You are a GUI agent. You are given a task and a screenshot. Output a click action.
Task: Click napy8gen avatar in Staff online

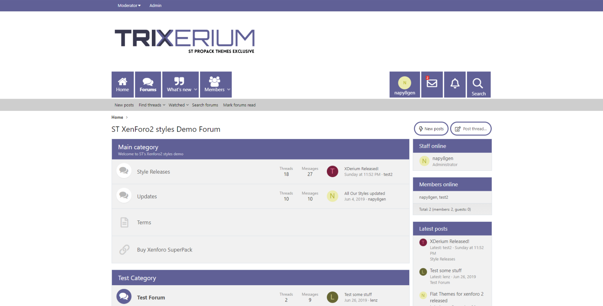tap(424, 161)
